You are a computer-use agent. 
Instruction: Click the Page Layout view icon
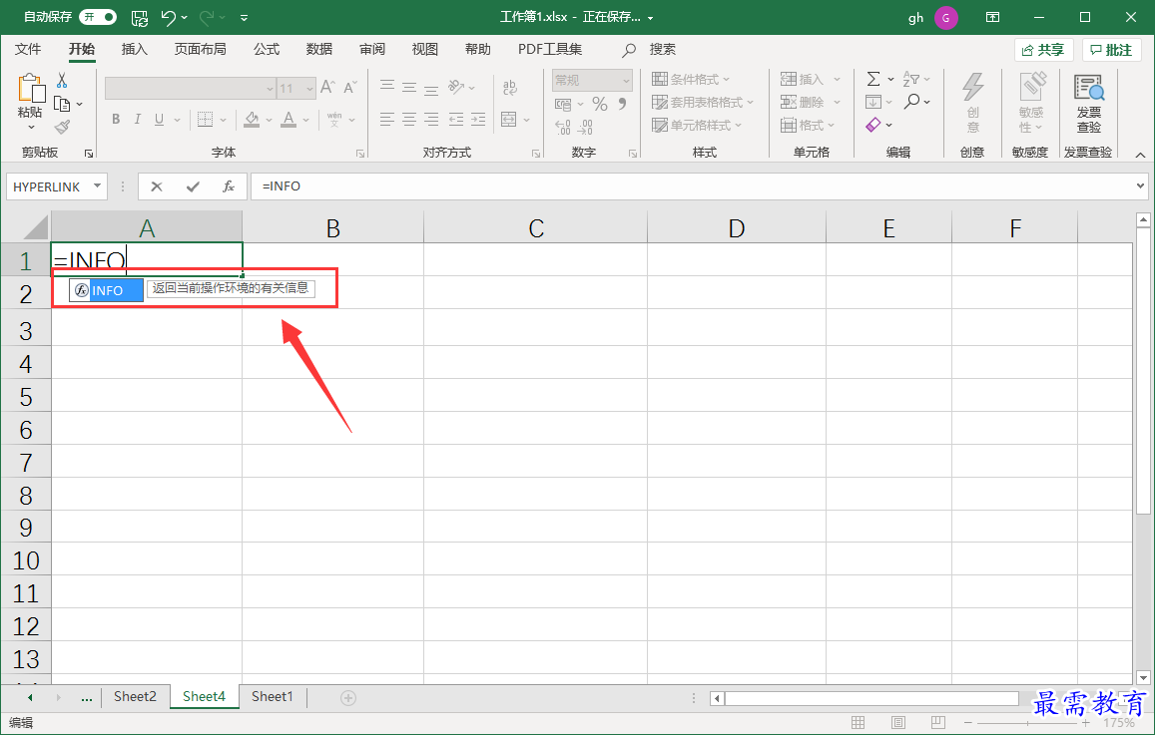(897, 722)
